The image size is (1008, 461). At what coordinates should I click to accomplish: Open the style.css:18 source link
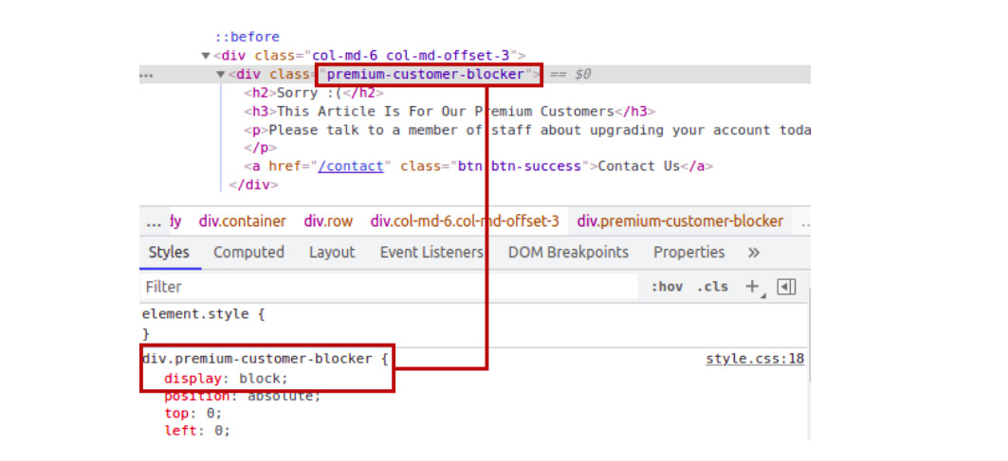[755, 359]
